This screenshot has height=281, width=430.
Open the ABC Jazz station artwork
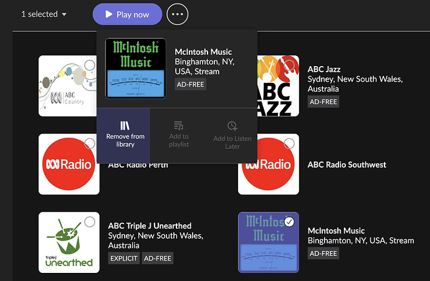(x=278, y=86)
